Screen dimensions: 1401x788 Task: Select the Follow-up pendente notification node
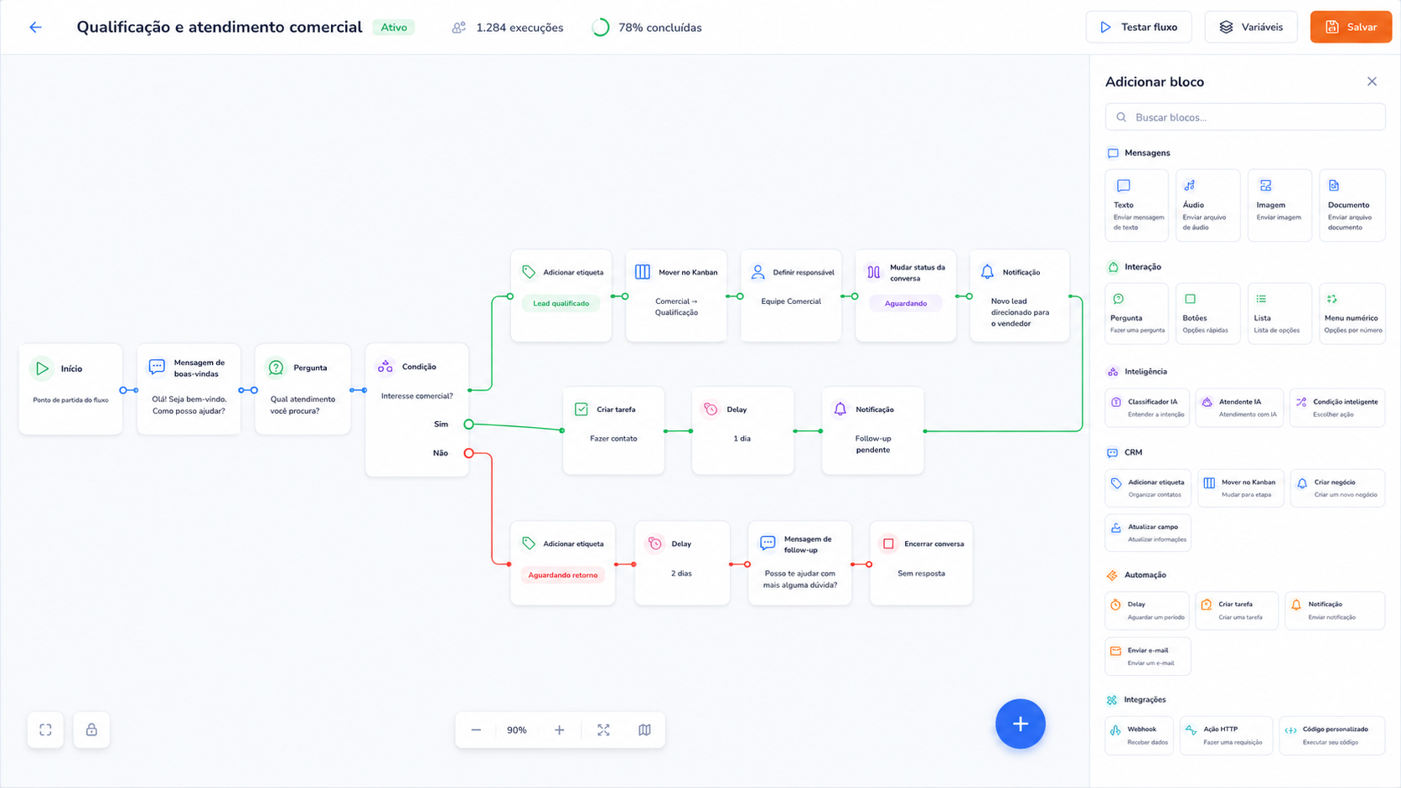[872, 430]
